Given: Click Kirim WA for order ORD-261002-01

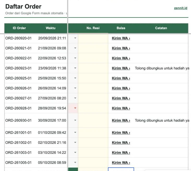Looking at the screenshot, I should point(121,142).
